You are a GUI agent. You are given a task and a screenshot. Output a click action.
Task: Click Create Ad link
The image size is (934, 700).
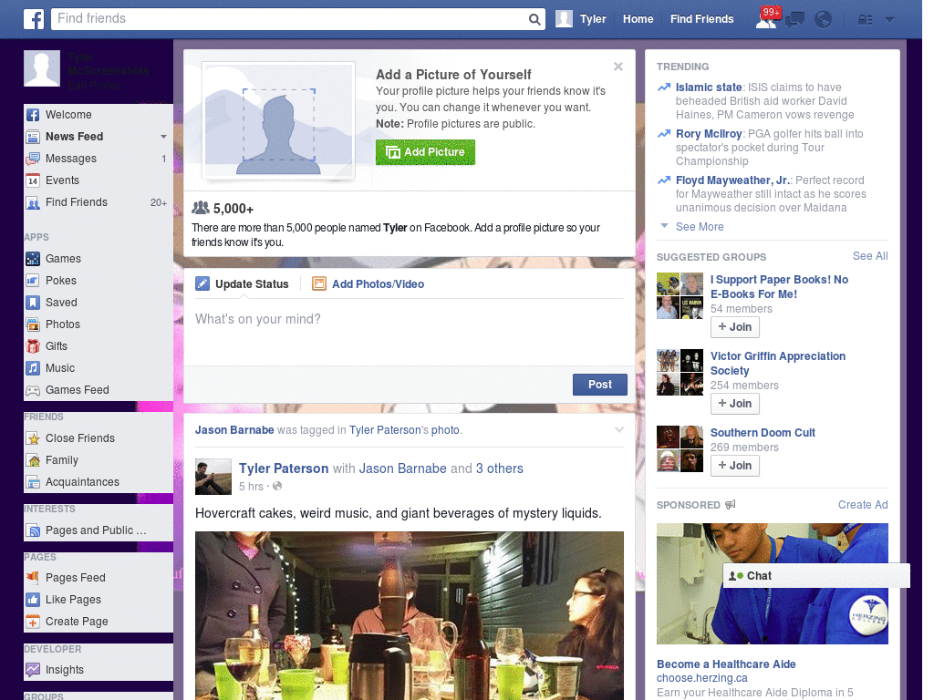(863, 505)
